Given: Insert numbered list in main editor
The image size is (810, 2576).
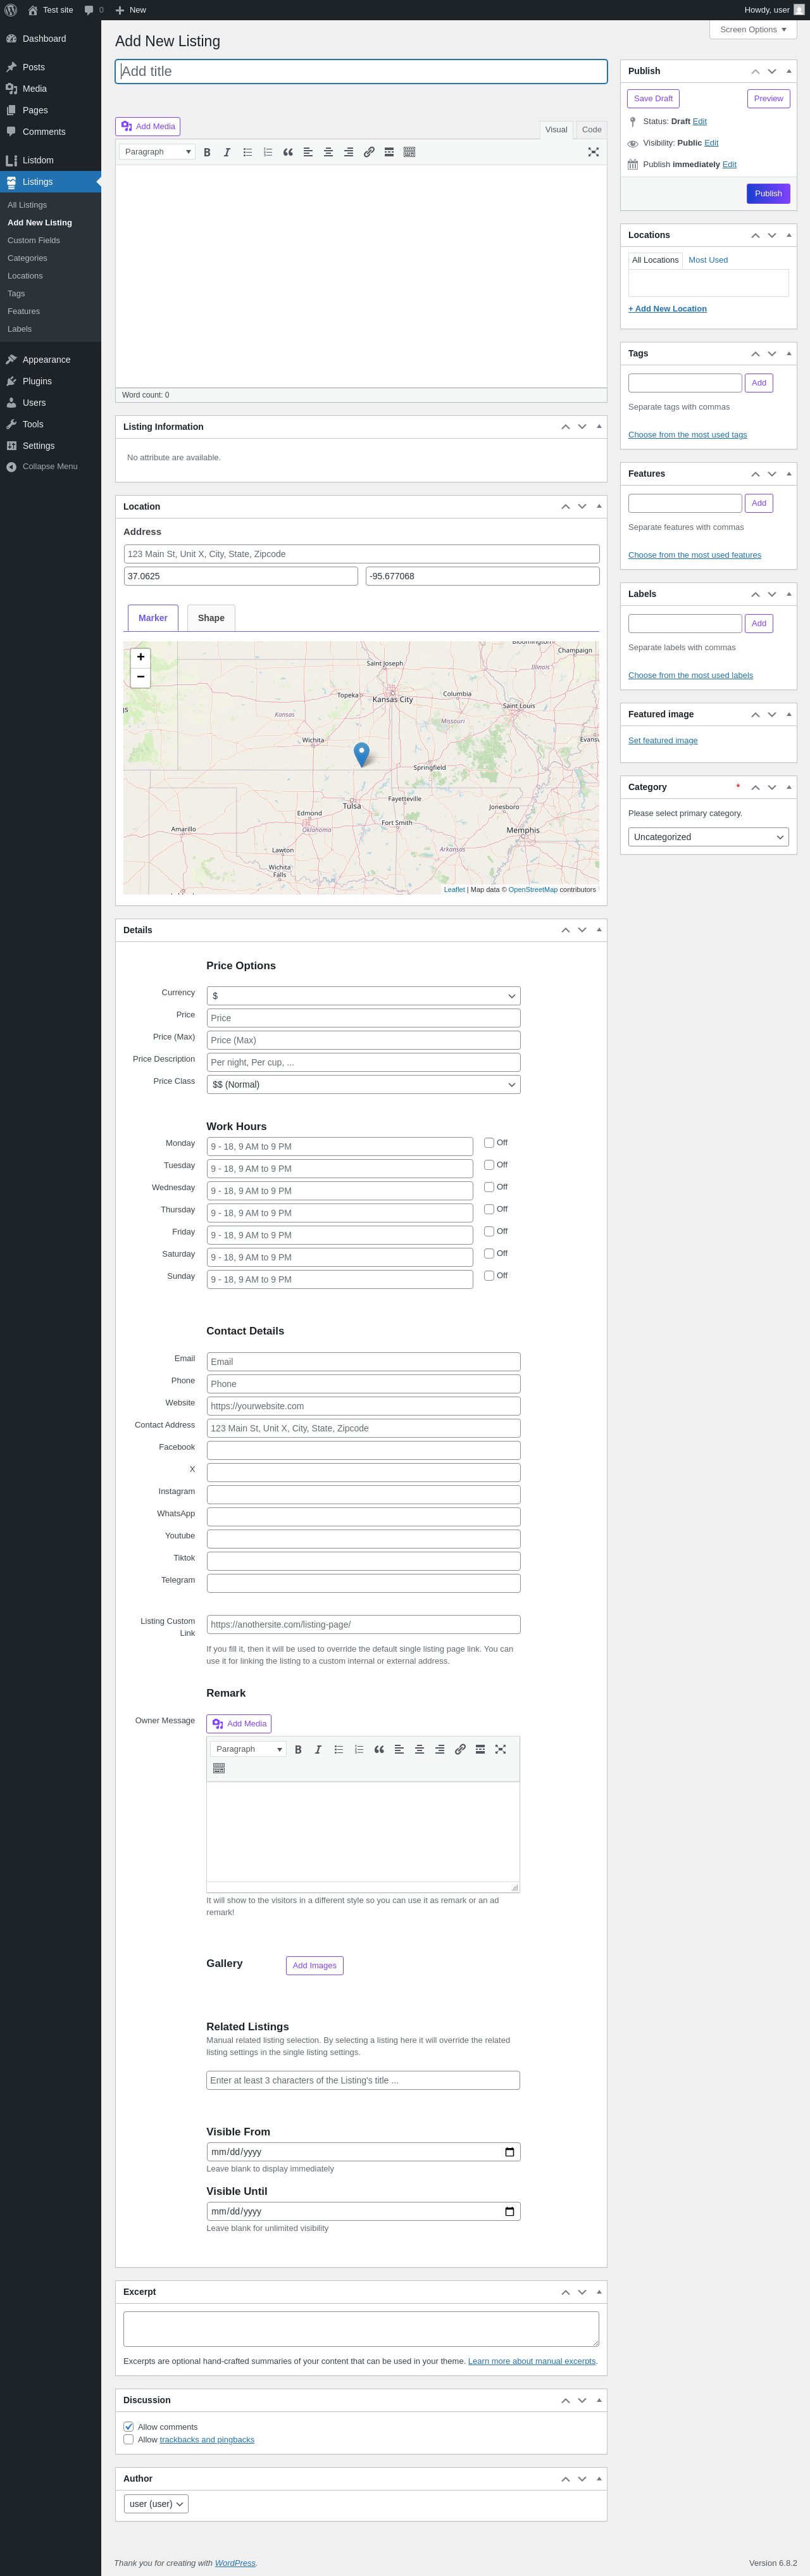Looking at the screenshot, I should (268, 152).
